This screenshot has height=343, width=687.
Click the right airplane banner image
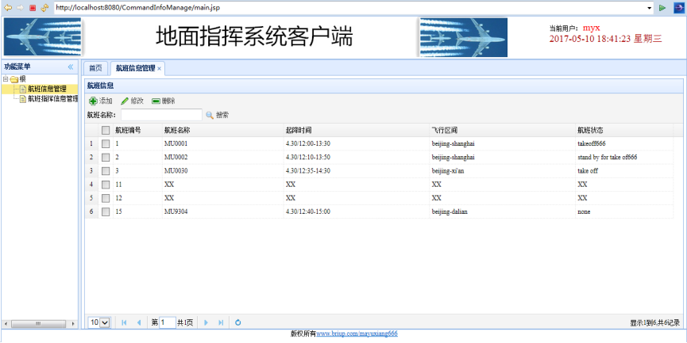click(x=464, y=37)
